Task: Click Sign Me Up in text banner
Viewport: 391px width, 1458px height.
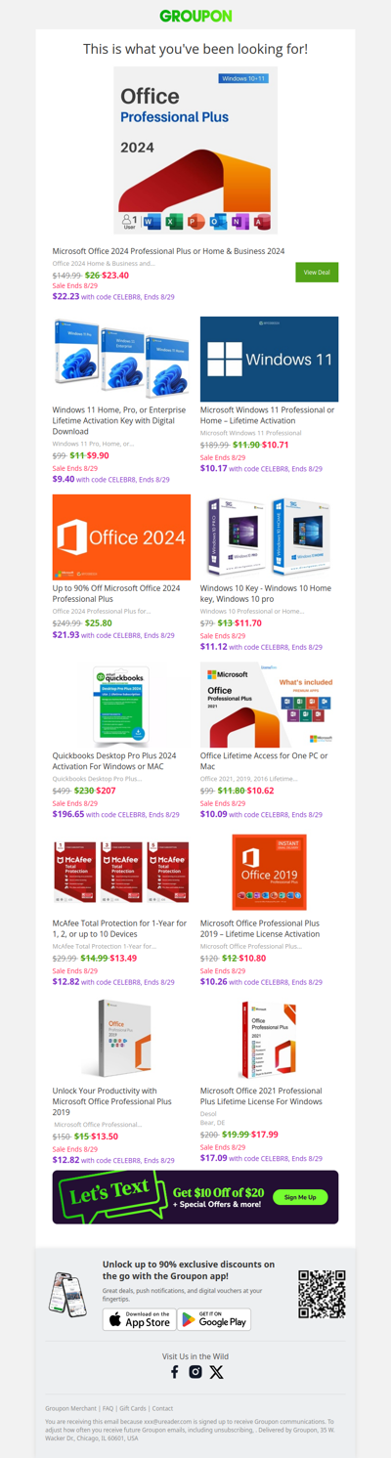Action: pyautogui.click(x=300, y=1197)
